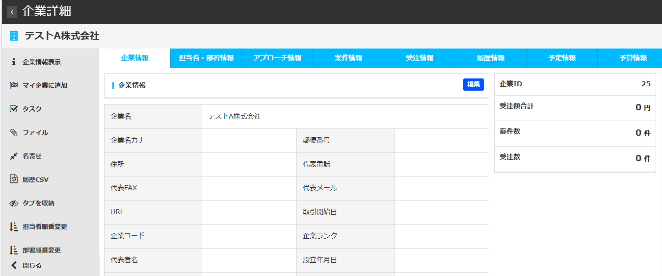662x276 pixels.
Task: Click the 案件数 value 0 件
Action: point(643,133)
